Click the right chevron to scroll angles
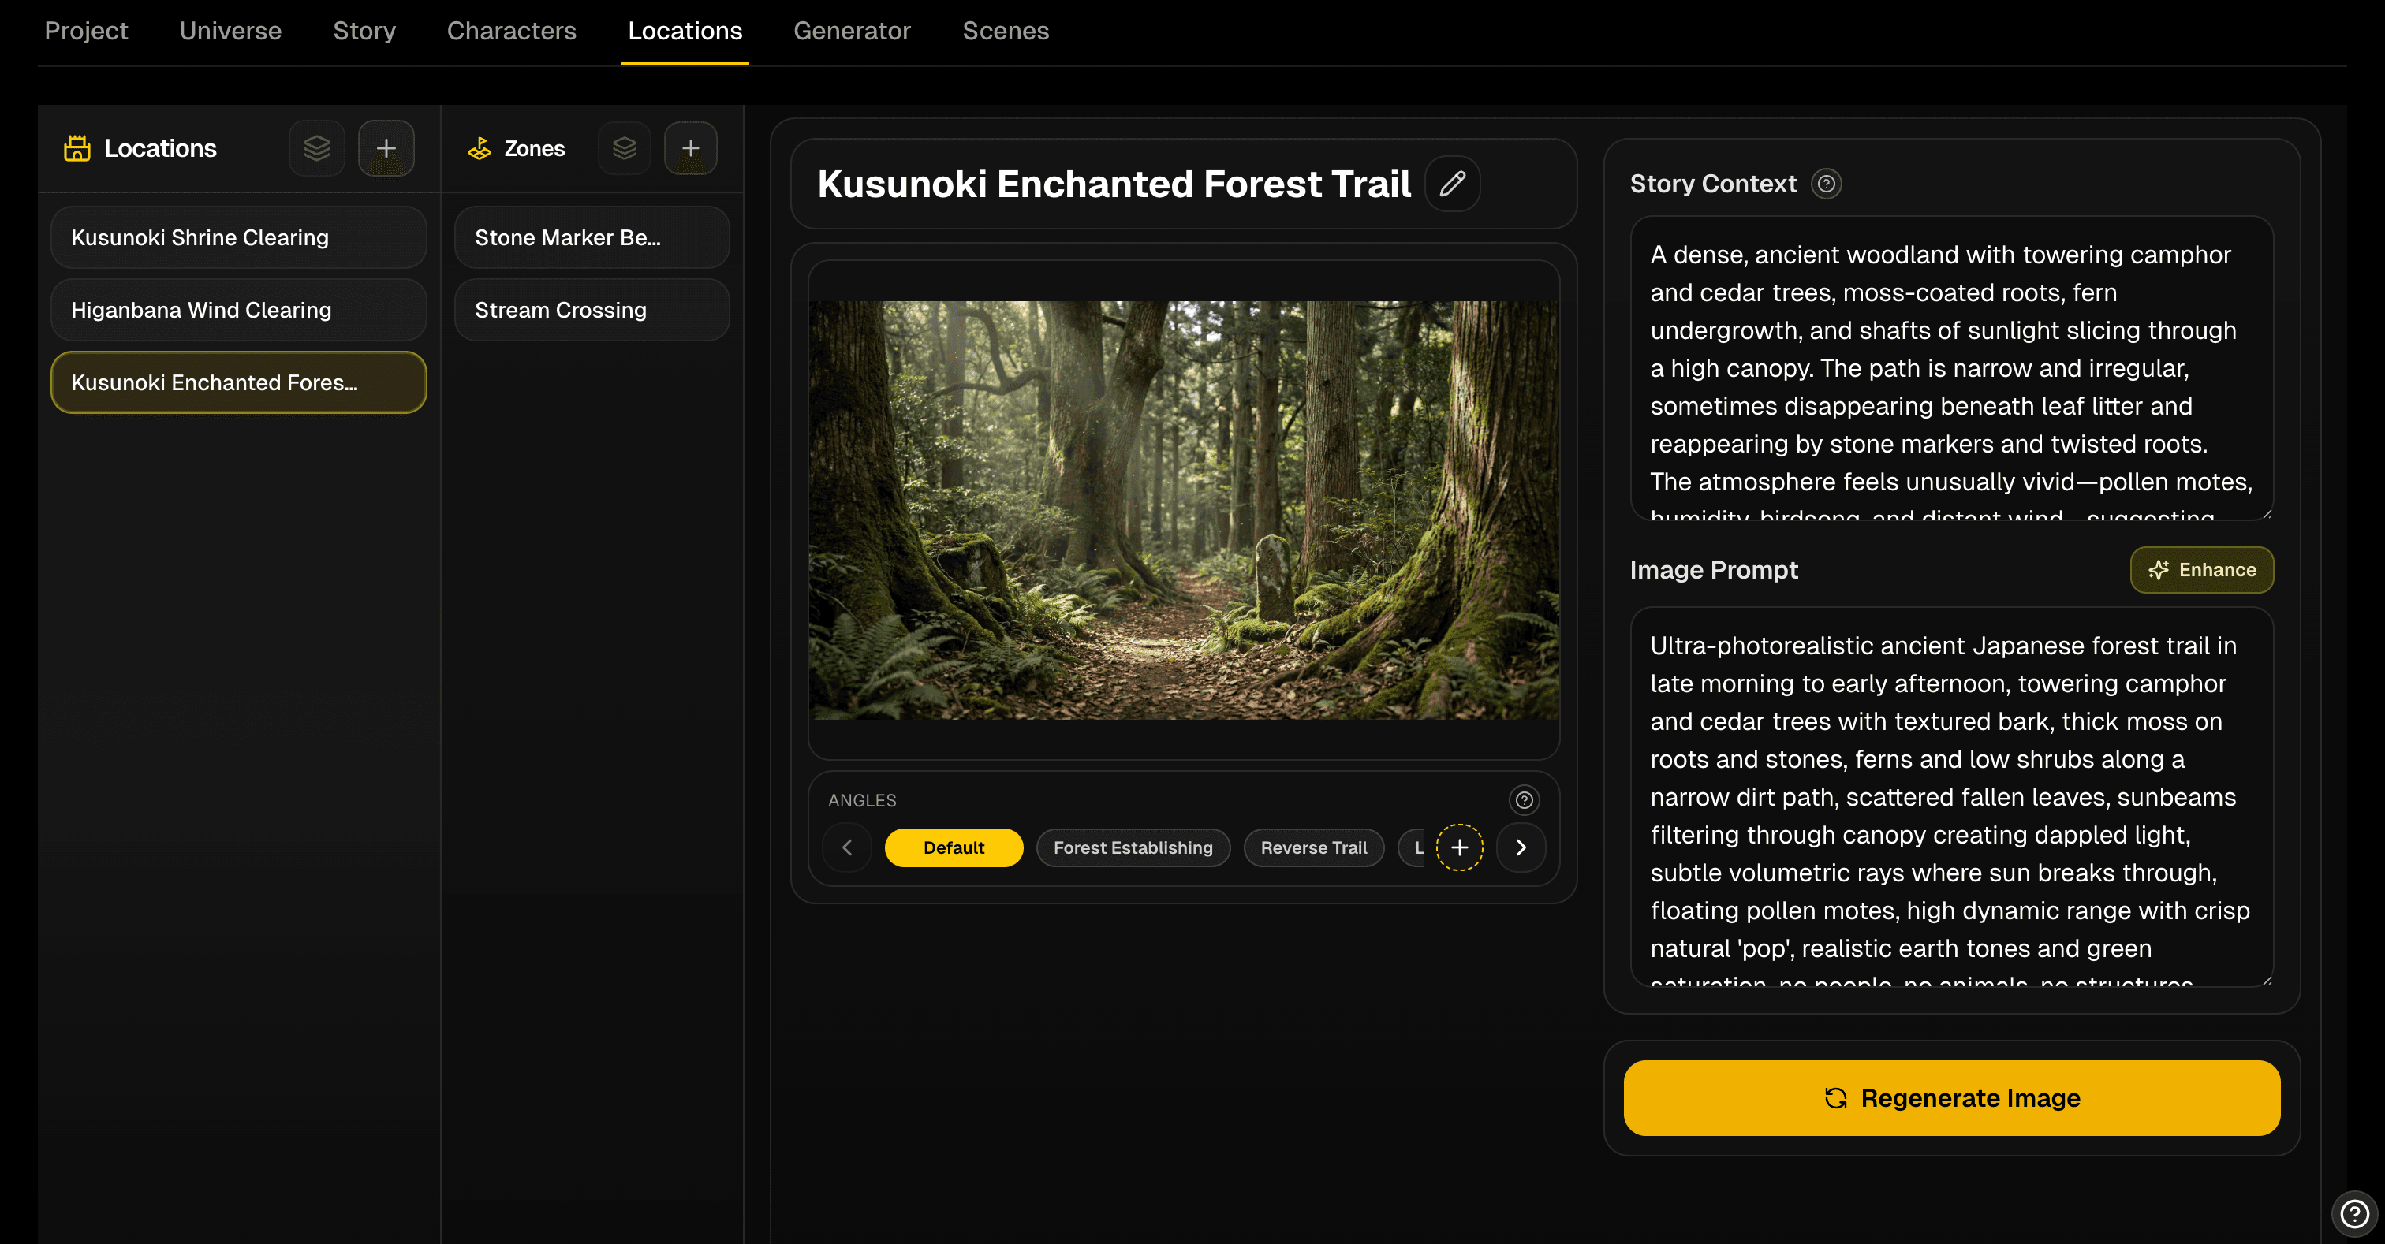 (1519, 847)
